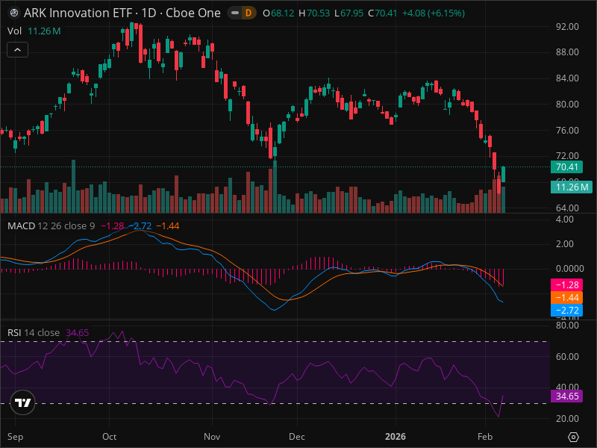Click the ARK logo icon beside the title
The width and height of the screenshot is (597, 448).
(x=14, y=13)
